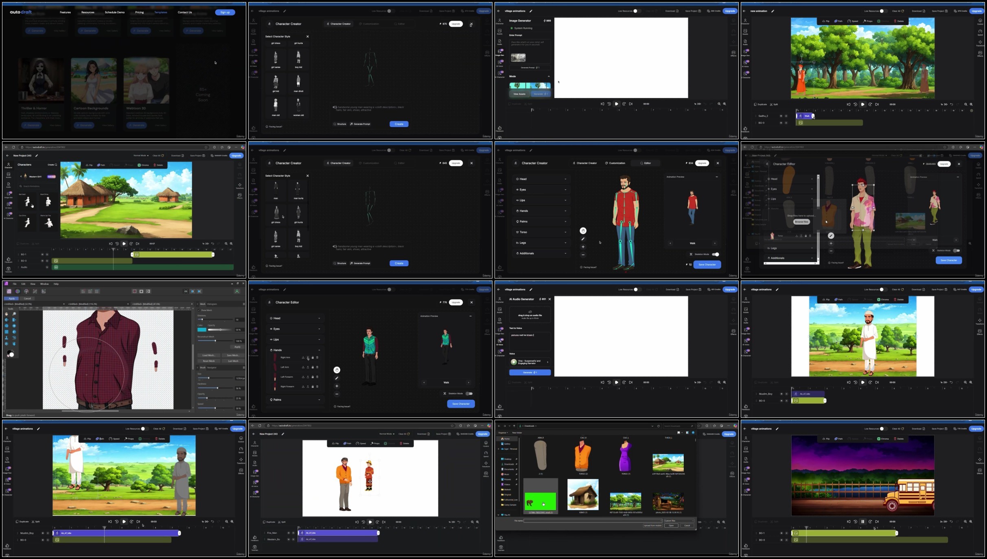Click Load Mesh button
This screenshot has height=559, width=987.
pyautogui.click(x=209, y=355)
